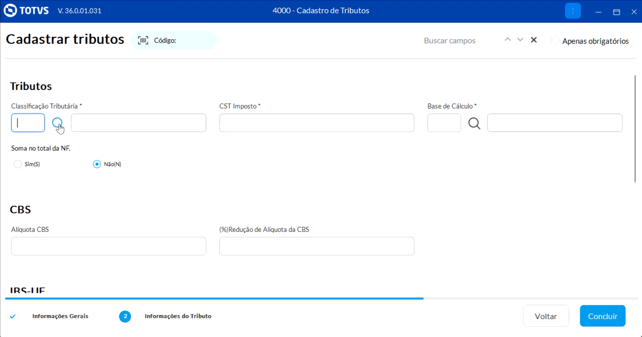Click the TOTVS logo icon
Viewport: 642px width, 337px height.
(x=10, y=10)
